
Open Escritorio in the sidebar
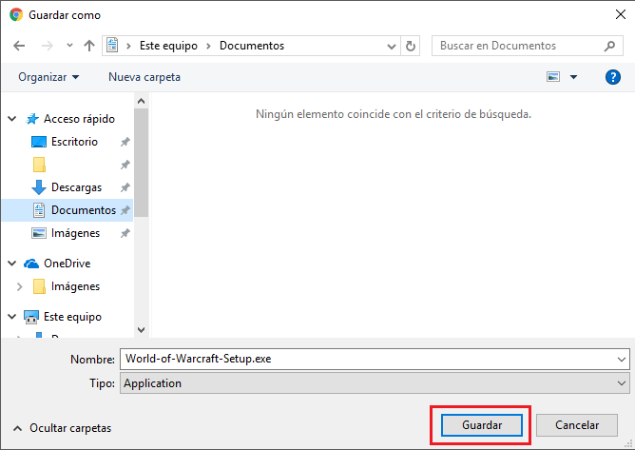(74, 142)
